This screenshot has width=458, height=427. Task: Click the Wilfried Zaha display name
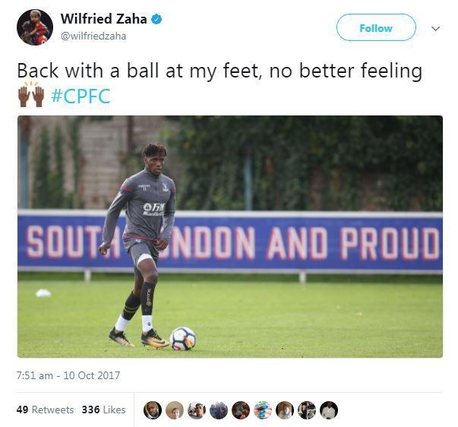coord(104,19)
